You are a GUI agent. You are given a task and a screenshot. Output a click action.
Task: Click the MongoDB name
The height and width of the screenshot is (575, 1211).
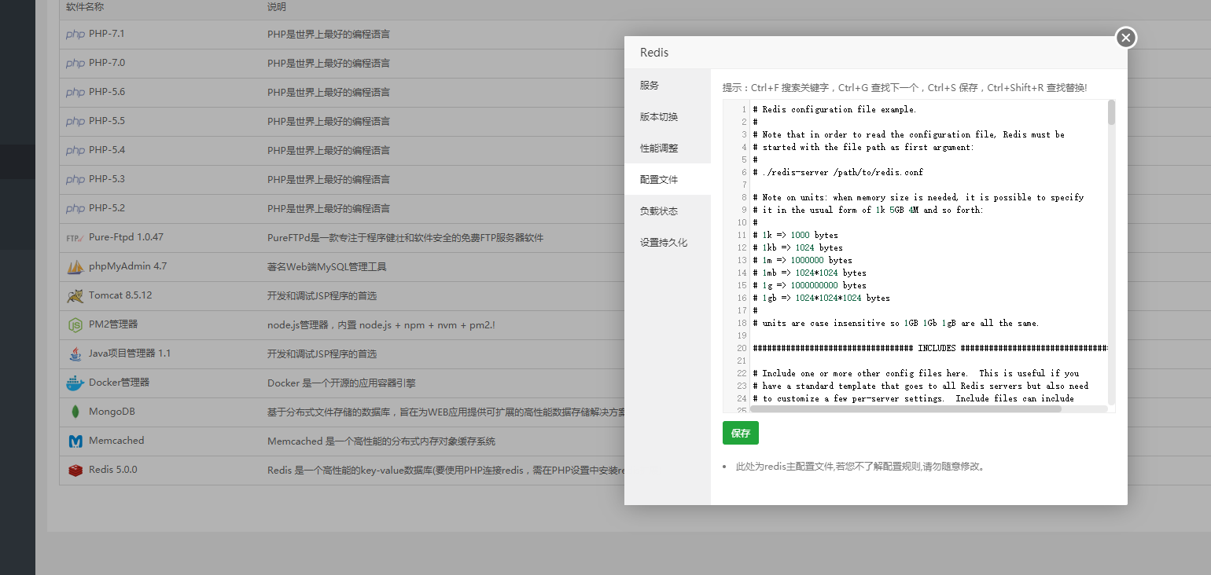[112, 412]
